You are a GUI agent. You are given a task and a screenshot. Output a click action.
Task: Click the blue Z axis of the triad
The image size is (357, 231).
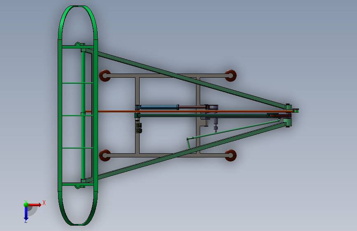pos(26,213)
